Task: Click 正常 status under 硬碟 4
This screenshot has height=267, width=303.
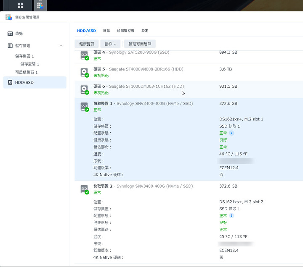Action: [97, 59]
